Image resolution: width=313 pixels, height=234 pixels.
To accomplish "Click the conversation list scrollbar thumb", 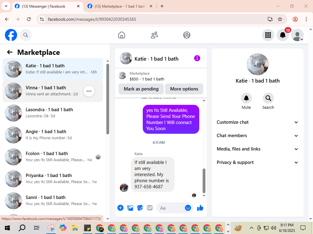I will click(108, 99).
